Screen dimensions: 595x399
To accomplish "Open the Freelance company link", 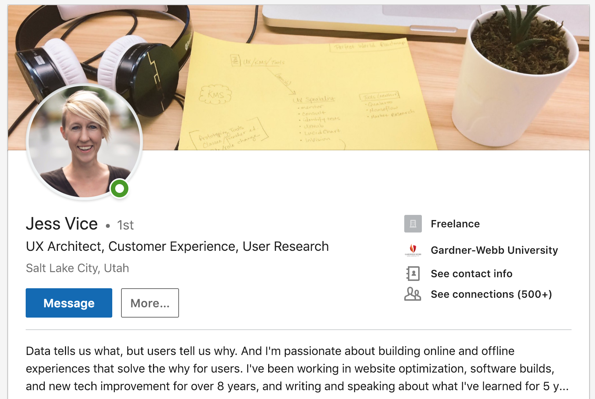I will (455, 224).
